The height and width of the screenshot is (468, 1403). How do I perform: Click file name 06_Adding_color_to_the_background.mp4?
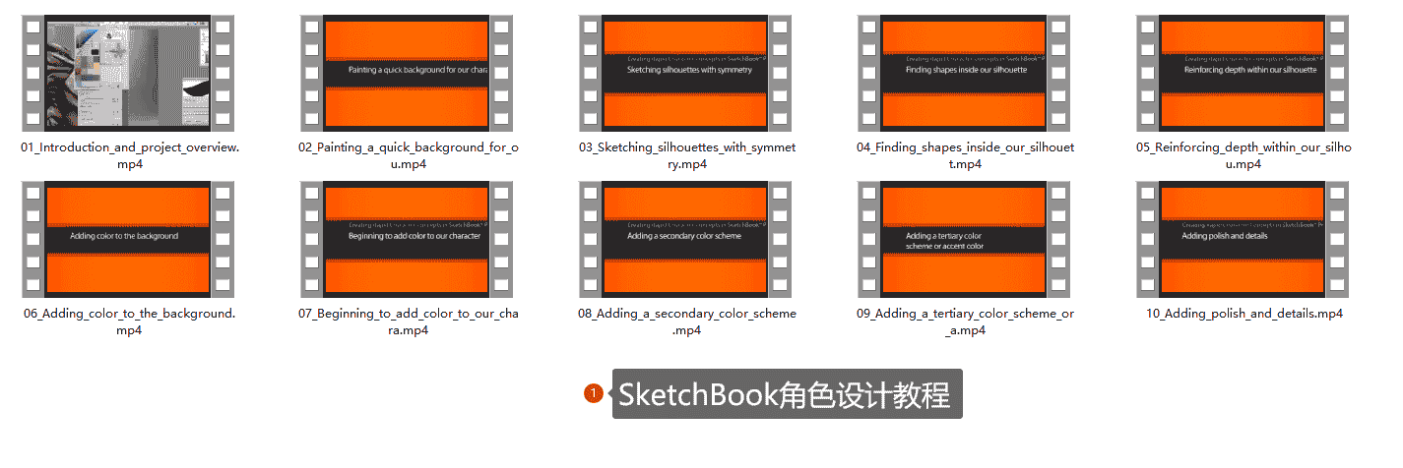[129, 322]
